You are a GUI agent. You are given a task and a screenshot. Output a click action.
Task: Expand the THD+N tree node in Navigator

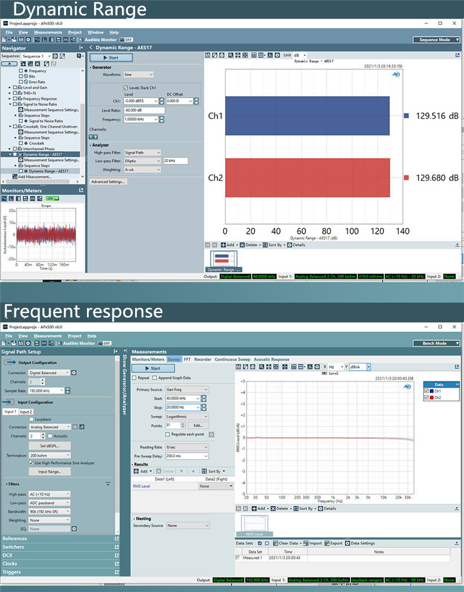pos(10,93)
